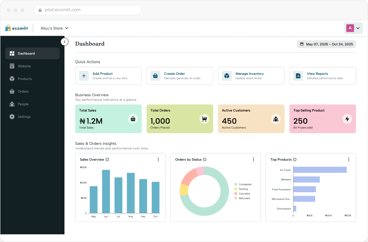Screen dimensions: 368x242
Task: Click the Website icon in sidebar
Action: point(12,66)
